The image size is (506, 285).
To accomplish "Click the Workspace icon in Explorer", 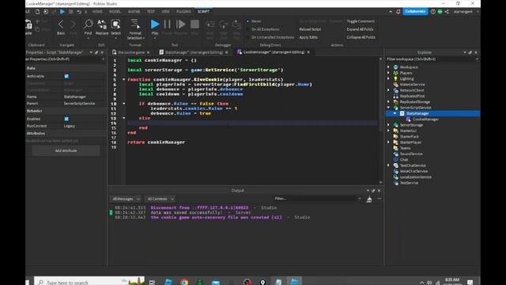I will tap(395, 67).
